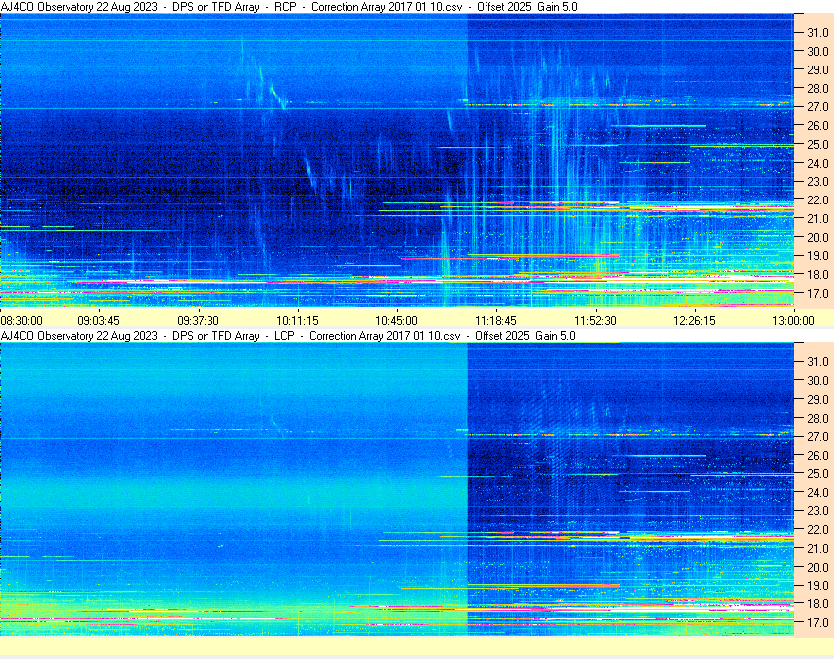834x659 pixels.
Task: Select 18.0 frequency tick on LCP plot
Action: pos(817,604)
